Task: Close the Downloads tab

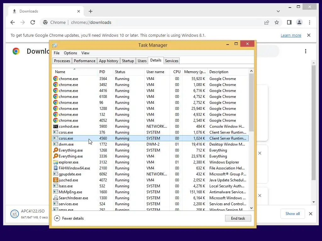Action: coord(78,11)
